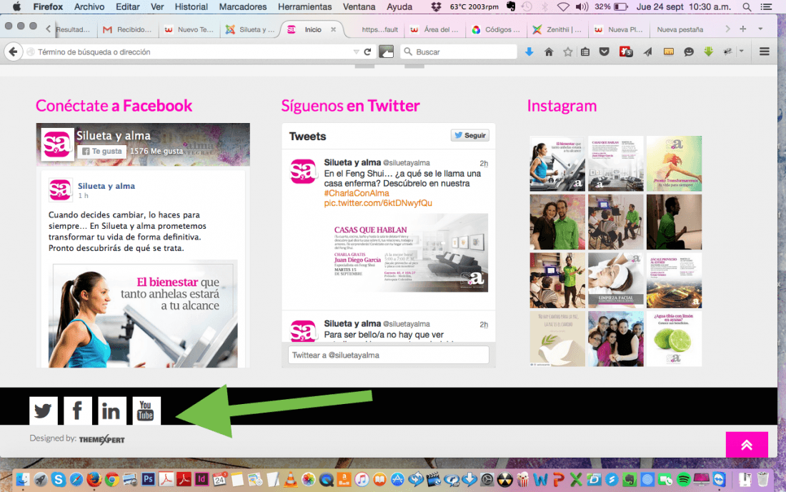The width and height of the screenshot is (786, 492).
Task: Bookmark this page with the star
Action: click(x=567, y=51)
